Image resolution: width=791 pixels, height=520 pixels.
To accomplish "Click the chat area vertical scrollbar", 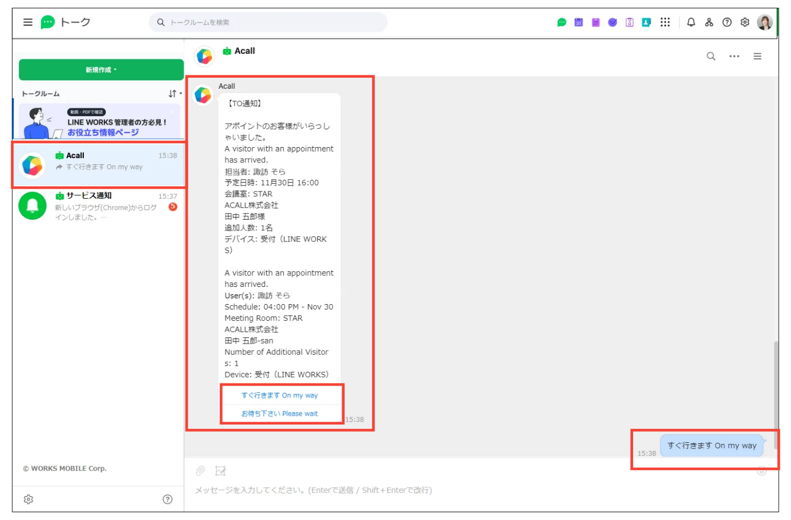I will (775, 388).
